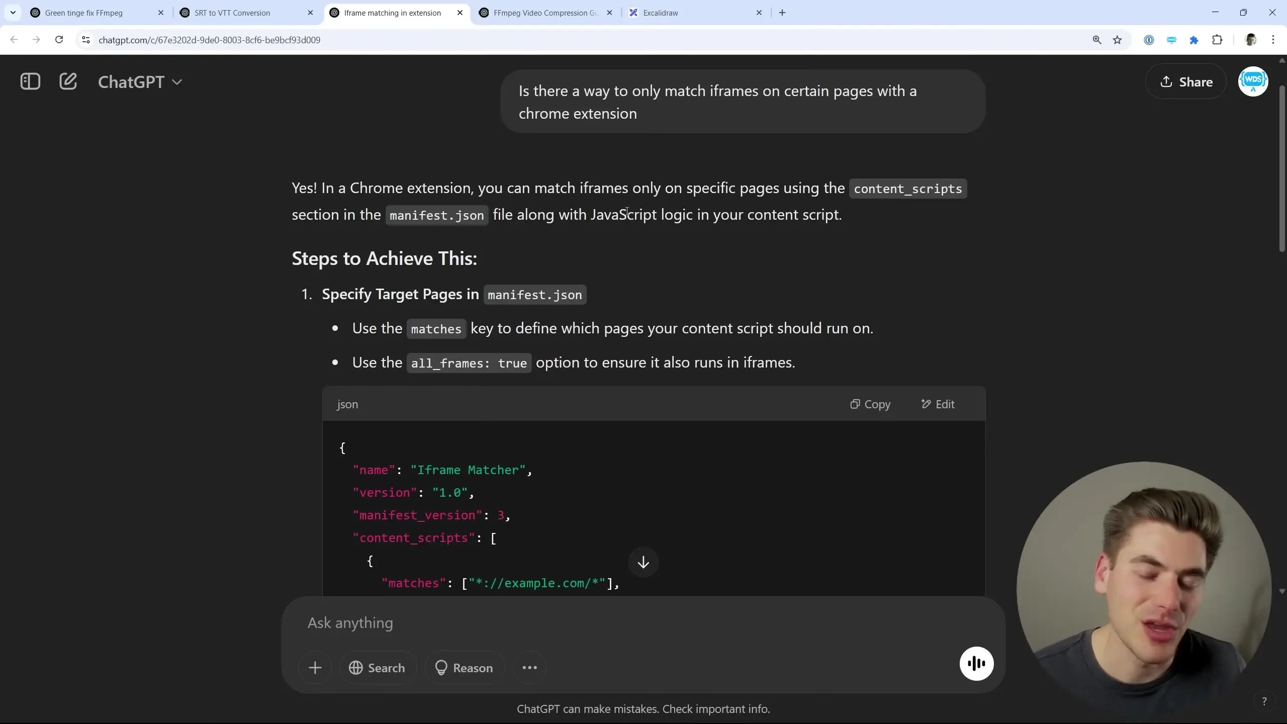The image size is (1287, 724).
Task: Go forward to next page
Action: pos(36,40)
